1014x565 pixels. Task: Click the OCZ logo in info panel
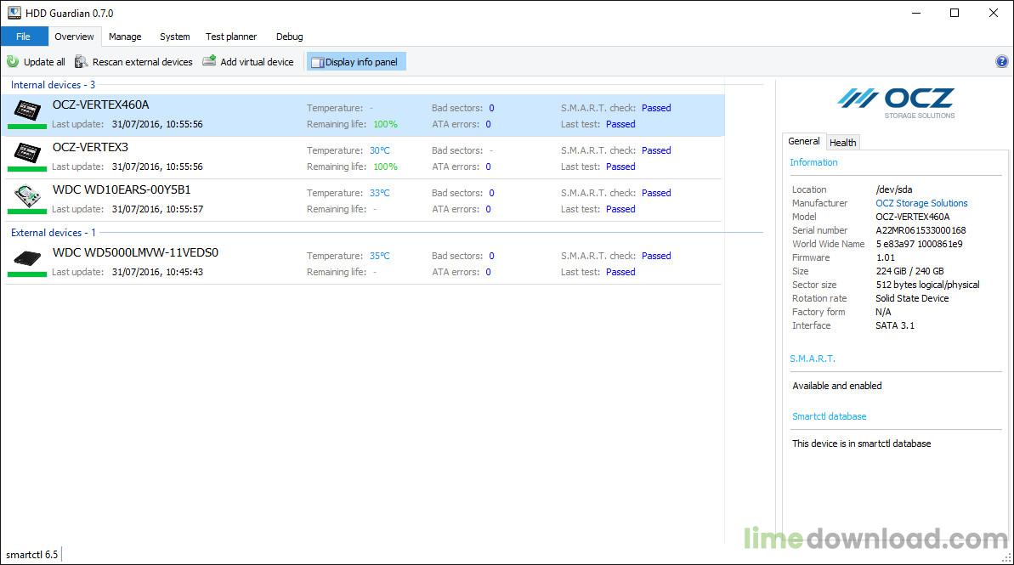(896, 103)
